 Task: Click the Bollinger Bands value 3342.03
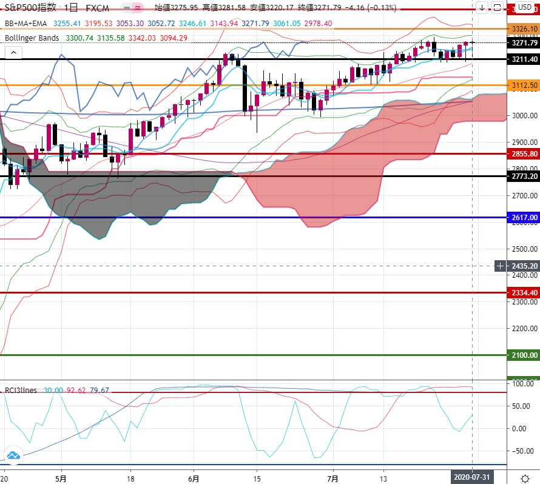pyautogui.click(x=142, y=38)
